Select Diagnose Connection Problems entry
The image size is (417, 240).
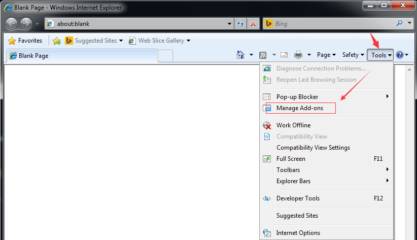tap(327, 68)
